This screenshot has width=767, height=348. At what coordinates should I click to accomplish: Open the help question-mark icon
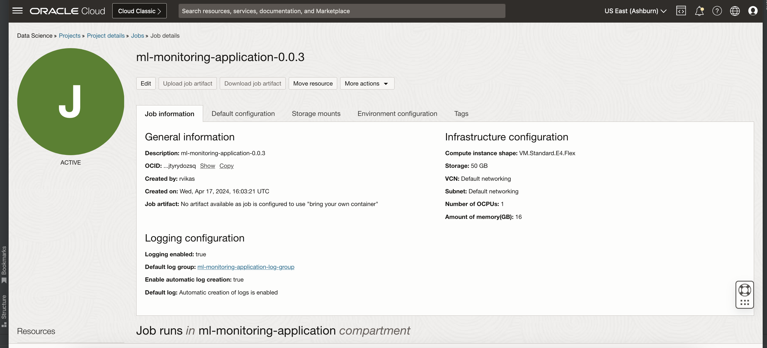(x=717, y=11)
